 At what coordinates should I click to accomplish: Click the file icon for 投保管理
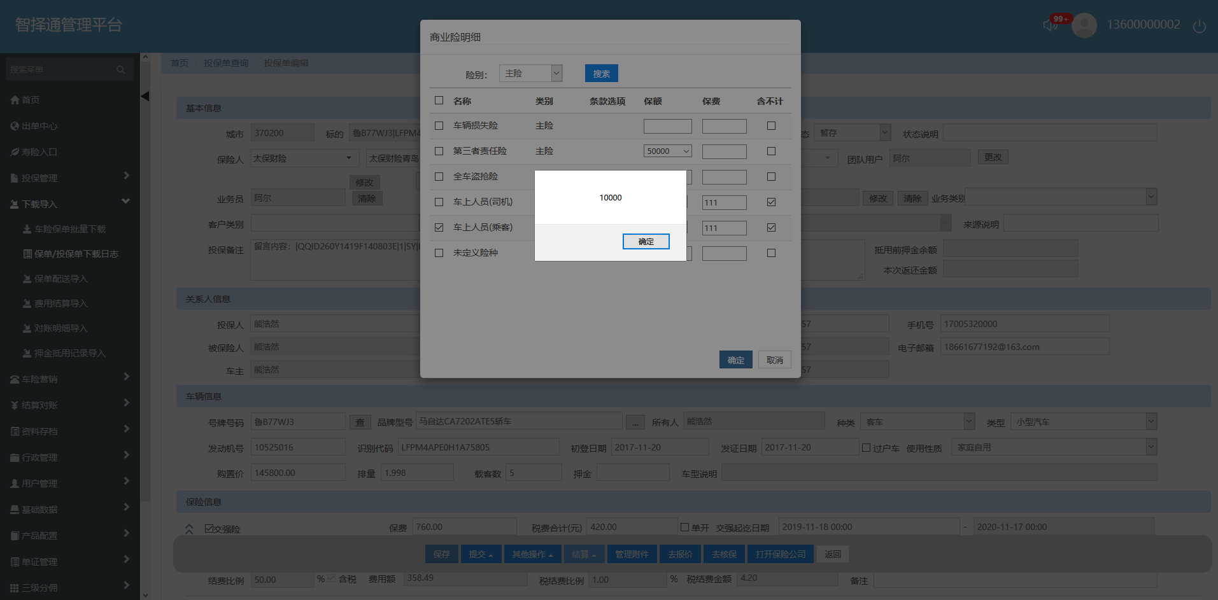click(15, 178)
